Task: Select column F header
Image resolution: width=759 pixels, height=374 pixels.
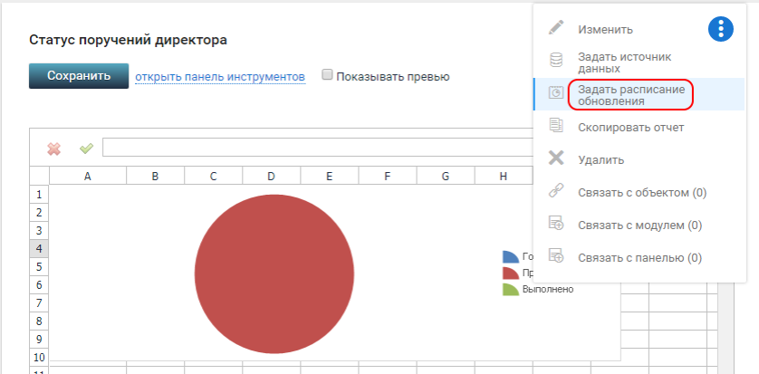Action: [388, 176]
